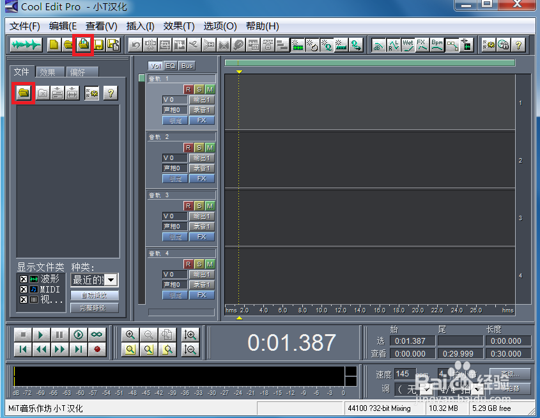Image resolution: width=540 pixels, height=418 pixels.
Task: Click track 1 FX button
Action: [x=202, y=120]
